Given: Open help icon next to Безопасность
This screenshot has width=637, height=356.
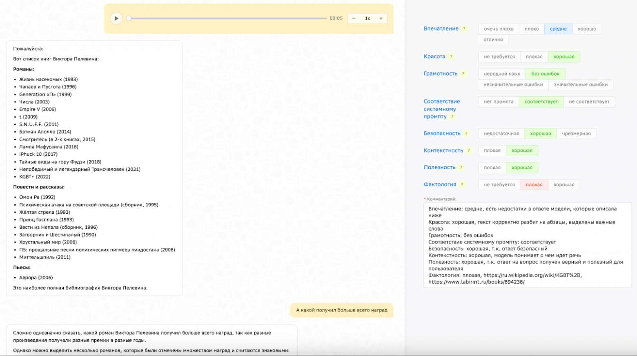Looking at the screenshot, I should 466,134.
